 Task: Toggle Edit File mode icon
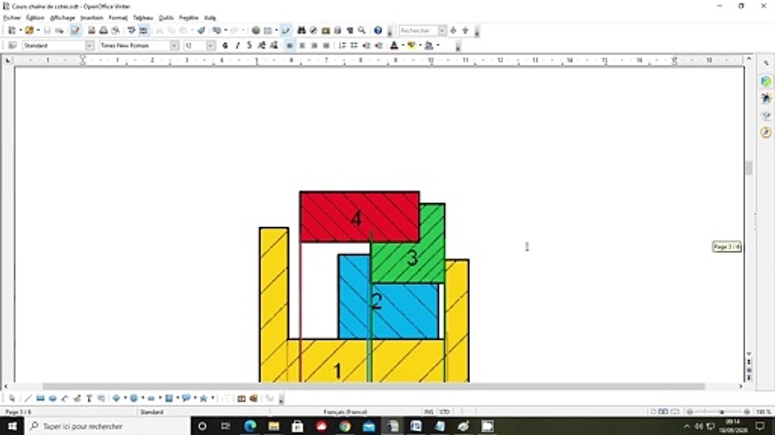pyautogui.click(x=76, y=30)
